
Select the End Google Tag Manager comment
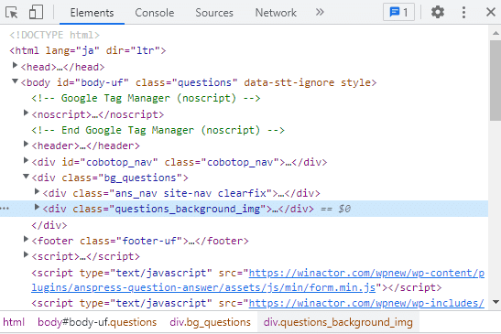(158, 130)
